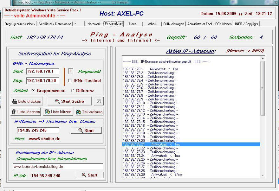The image size is (279, 191).
Task: Click the Test entfernen button
Action: click(89, 112)
